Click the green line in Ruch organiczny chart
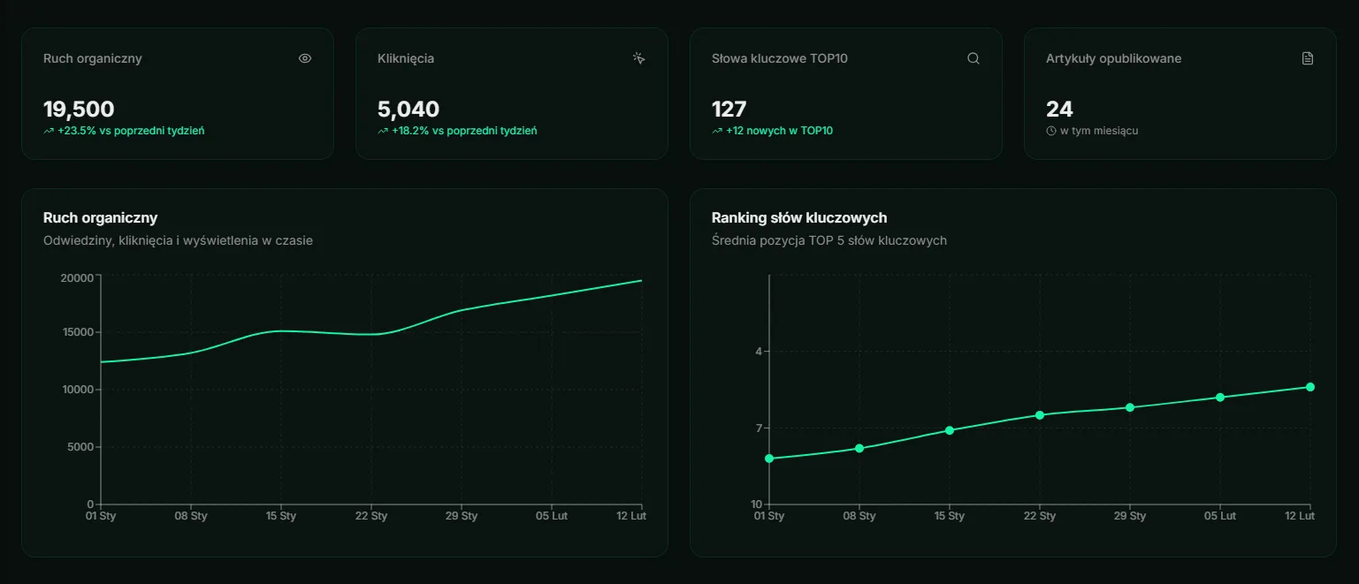 (x=371, y=334)
